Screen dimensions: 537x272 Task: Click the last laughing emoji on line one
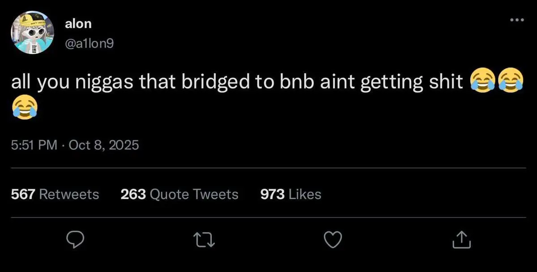click(x=511, y=82)
